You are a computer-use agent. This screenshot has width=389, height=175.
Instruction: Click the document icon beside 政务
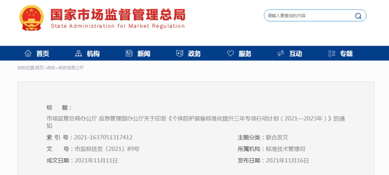[180, 53]
